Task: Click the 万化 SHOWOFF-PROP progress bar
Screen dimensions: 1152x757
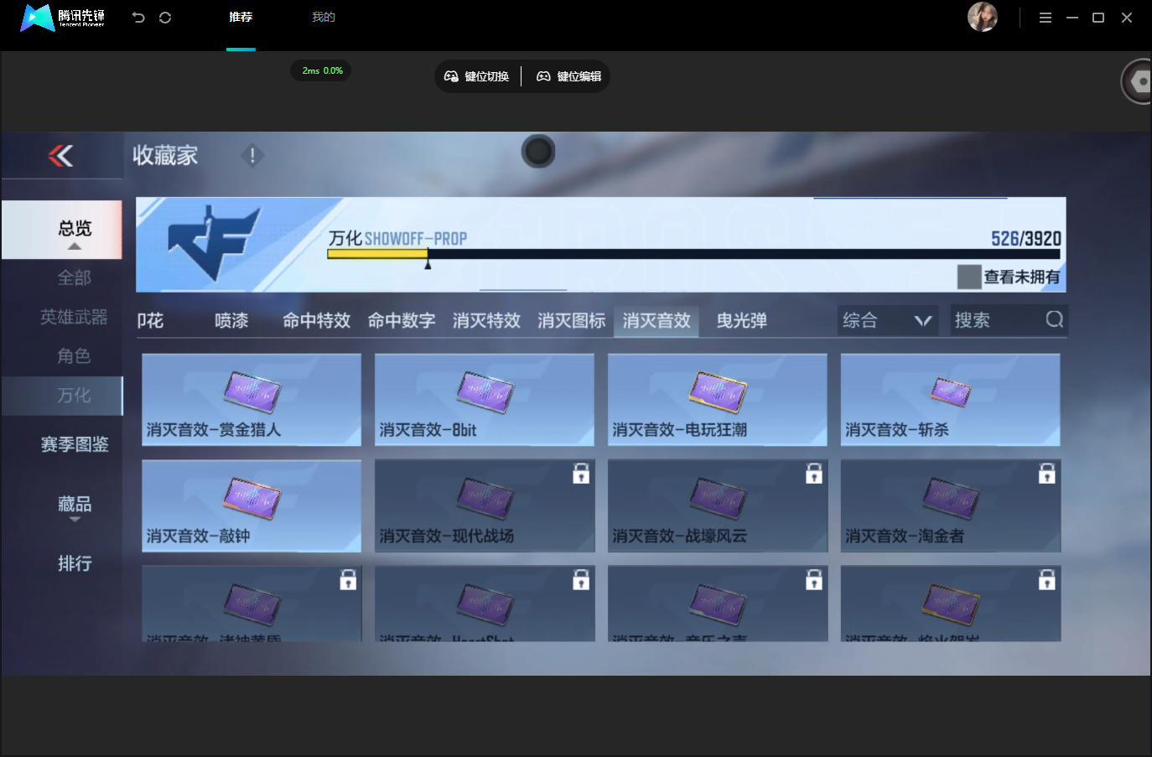Action: pos(693,254)
